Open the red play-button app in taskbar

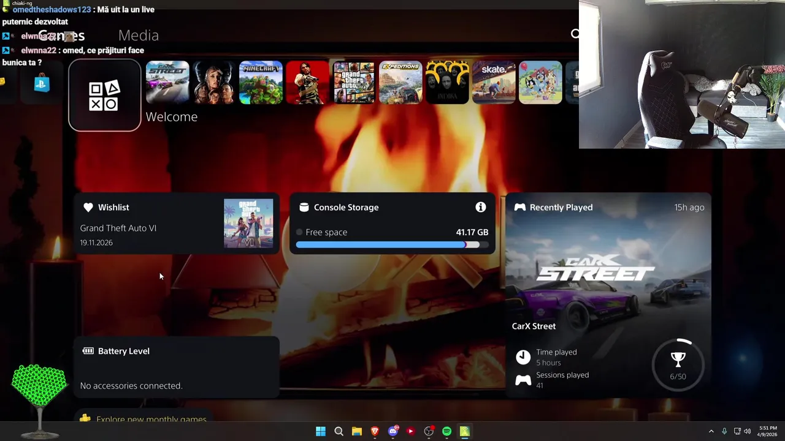coord(411,431)
